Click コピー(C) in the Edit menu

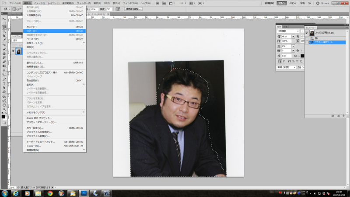[x=54, y=31]
